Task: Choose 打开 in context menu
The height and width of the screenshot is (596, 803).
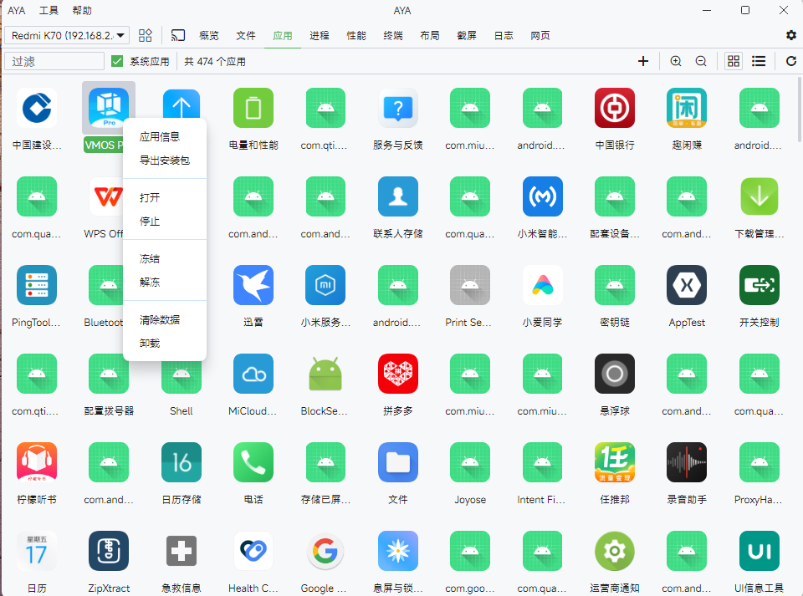Action: pos(165,197)
